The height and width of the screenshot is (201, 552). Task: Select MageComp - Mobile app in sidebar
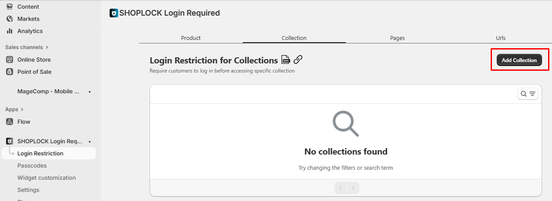[x=48, y=92]
